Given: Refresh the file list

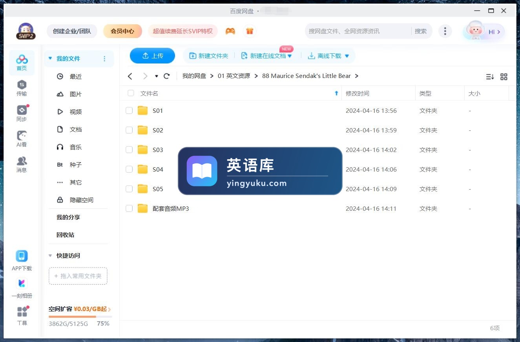Looking at the screenshot, I should tap(167, 76).
